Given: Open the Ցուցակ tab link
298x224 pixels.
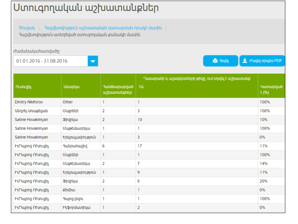Looking at the screenshot, I should point(27,28).
